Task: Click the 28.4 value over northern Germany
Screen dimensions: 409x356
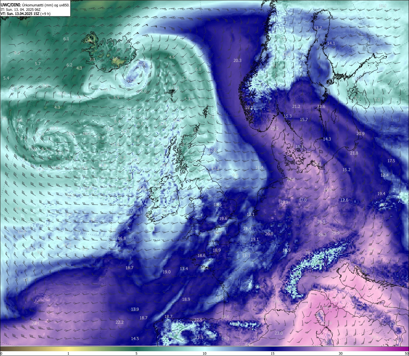Action: (291, 179)
